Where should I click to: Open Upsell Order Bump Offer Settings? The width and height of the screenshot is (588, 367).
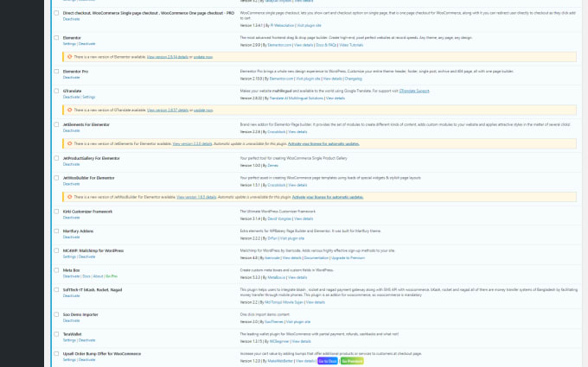(x=69, y=360)
